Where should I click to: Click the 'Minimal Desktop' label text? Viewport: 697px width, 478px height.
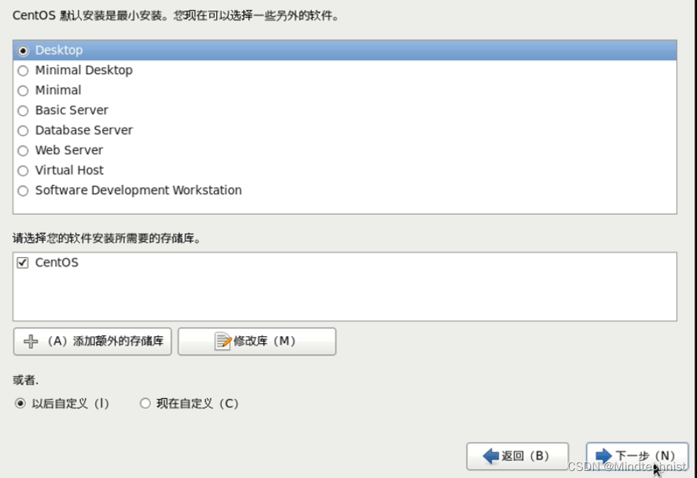tap(84, 70)
